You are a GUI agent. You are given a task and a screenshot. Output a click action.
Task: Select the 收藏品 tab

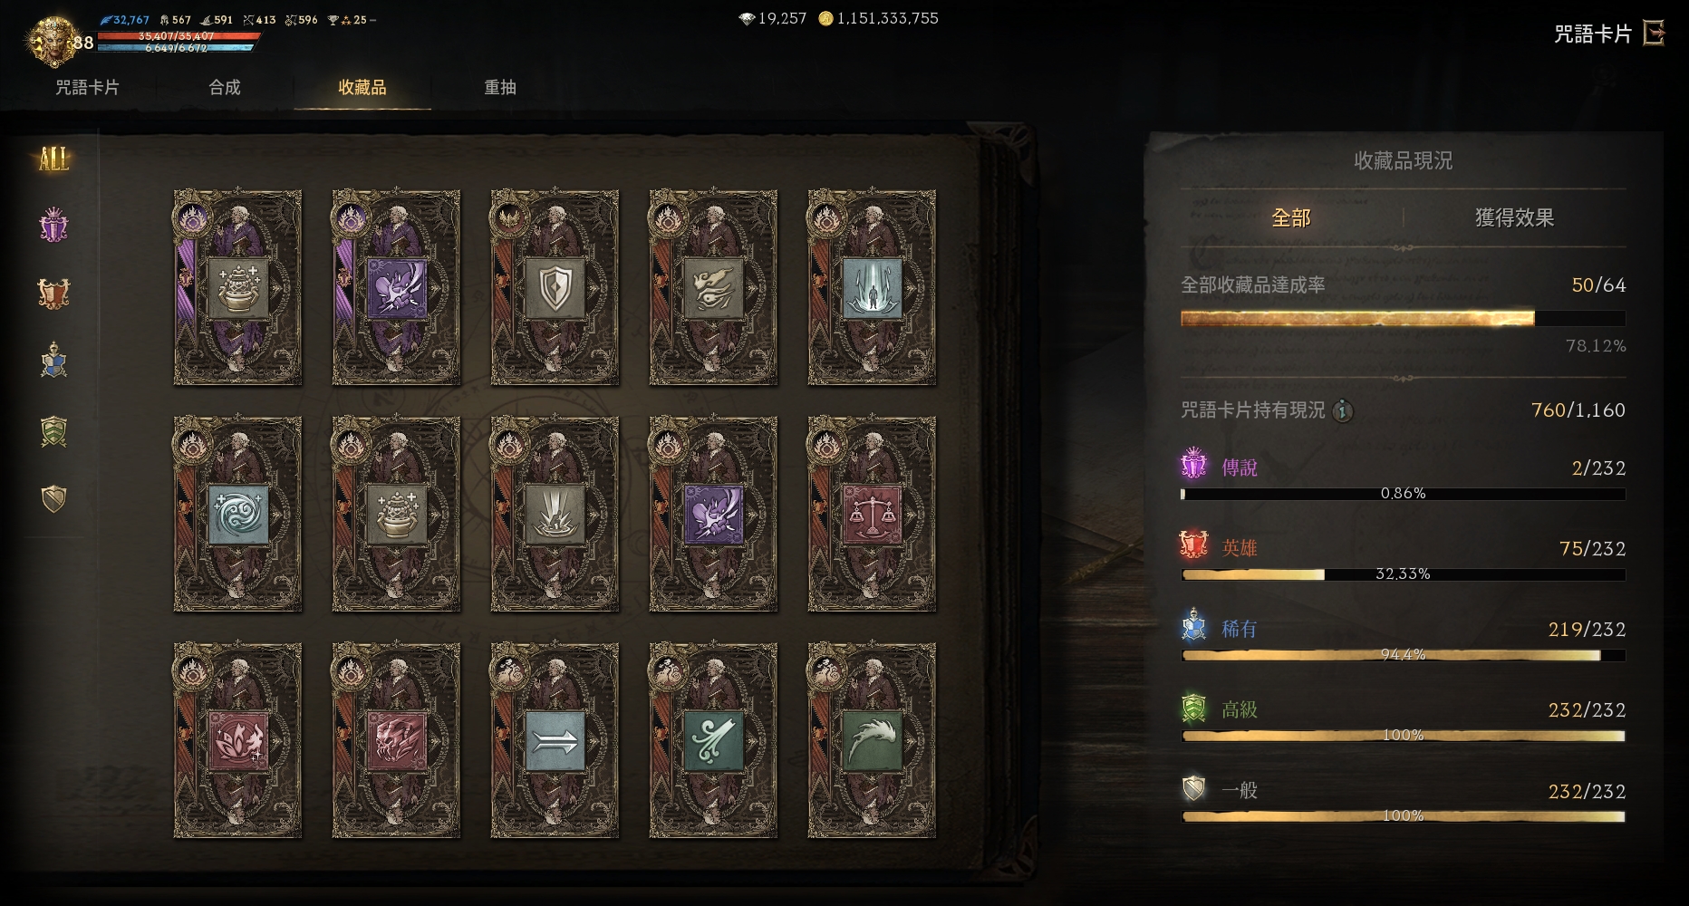362,88
